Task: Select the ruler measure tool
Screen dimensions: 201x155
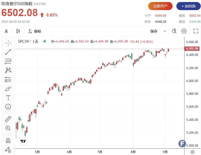Action: coord(8,119)
